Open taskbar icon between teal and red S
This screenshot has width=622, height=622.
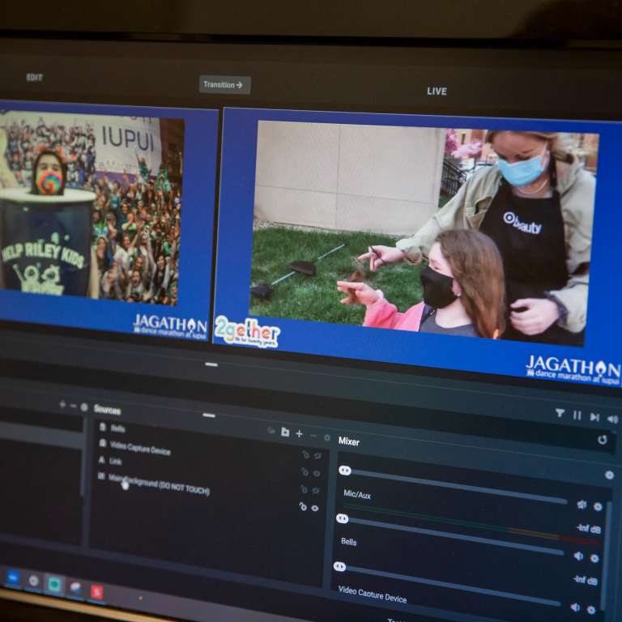pos(75,587)
